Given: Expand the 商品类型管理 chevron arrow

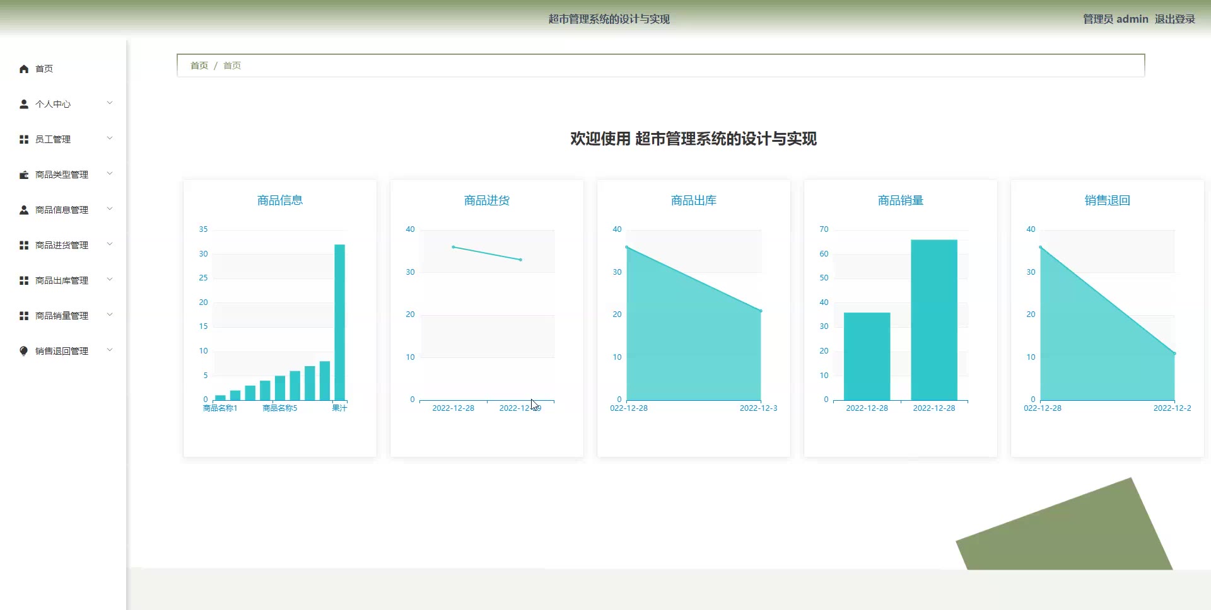Looking at the screenshot, I should [x=110, y=174].
